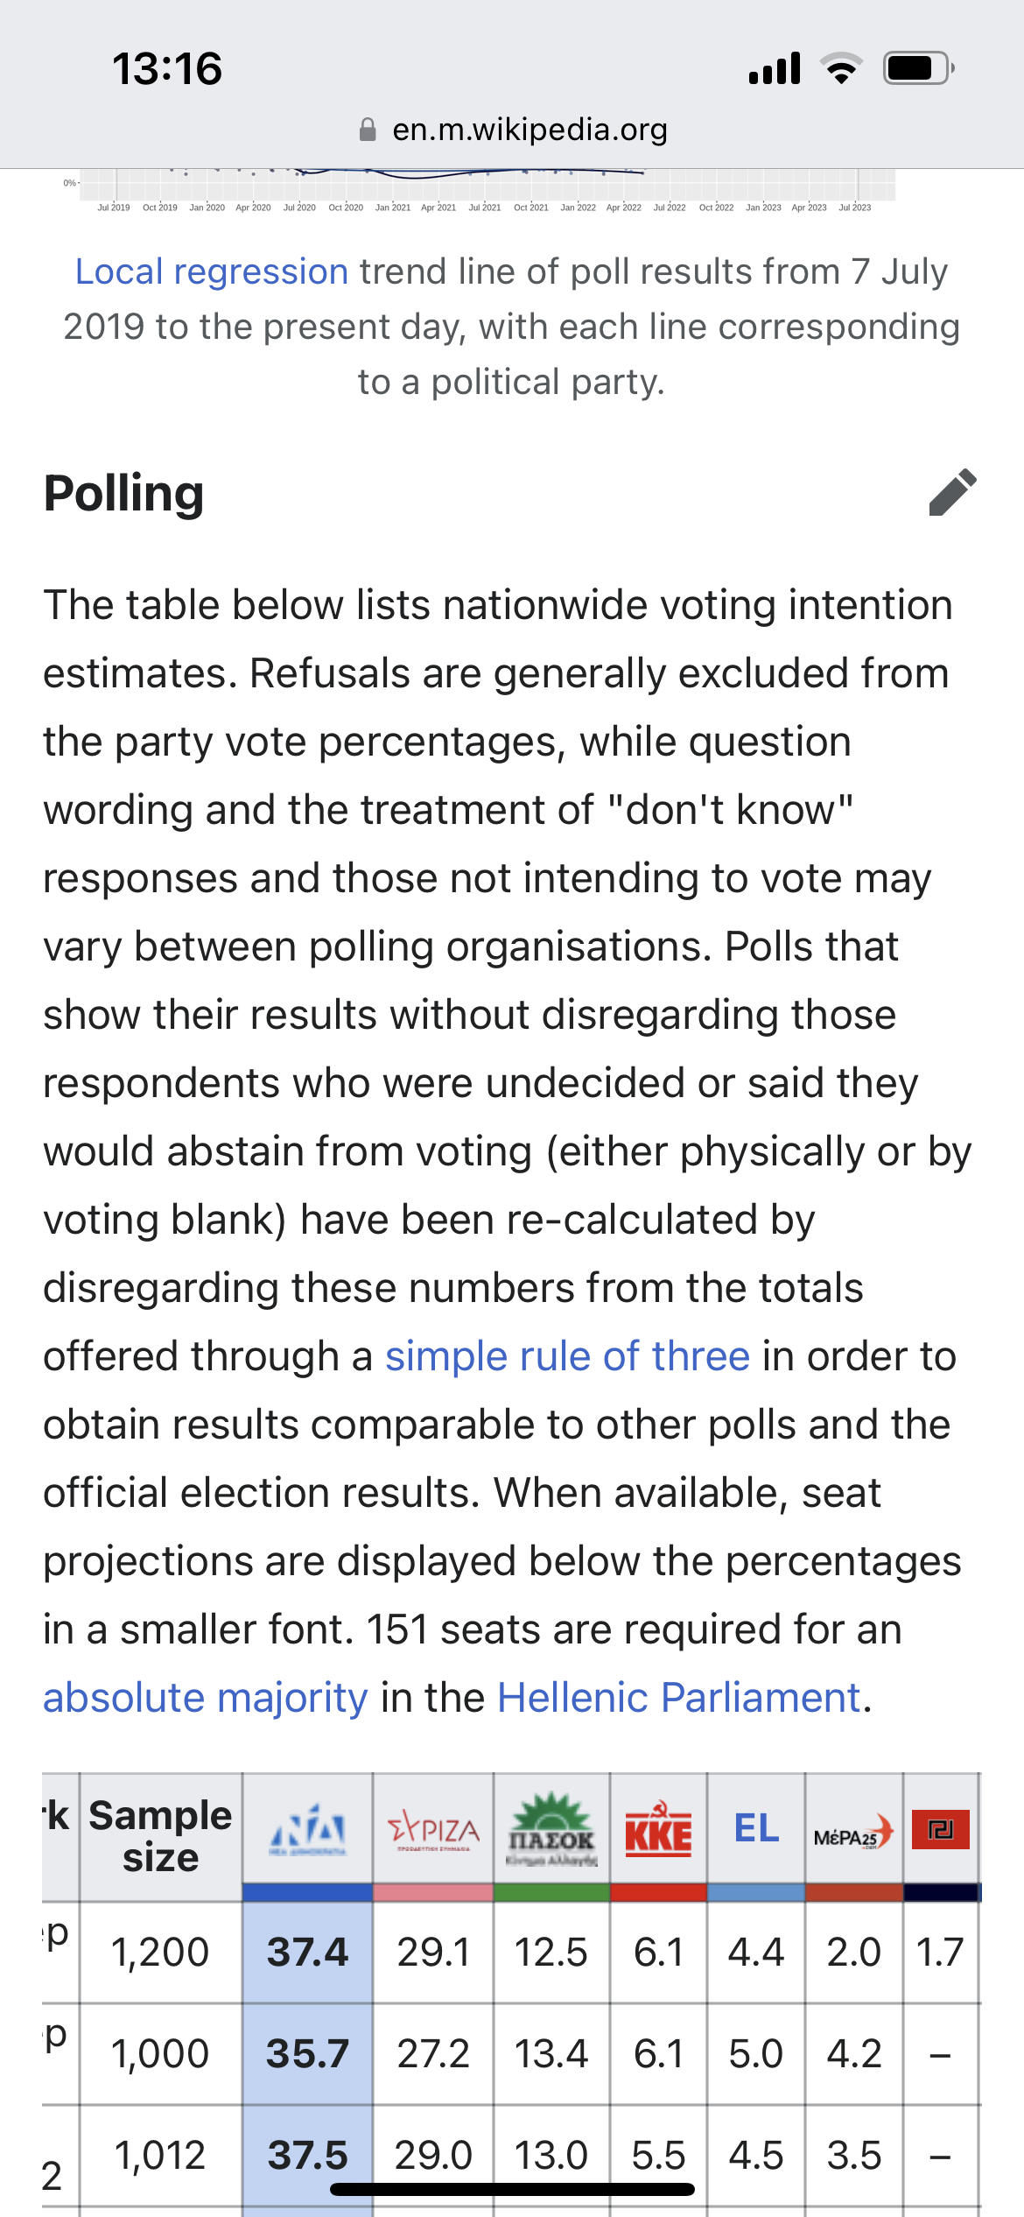Tap the green PASOK color bar
The height and width of the screenshot is (2217, 1024).
point(551,1892)
